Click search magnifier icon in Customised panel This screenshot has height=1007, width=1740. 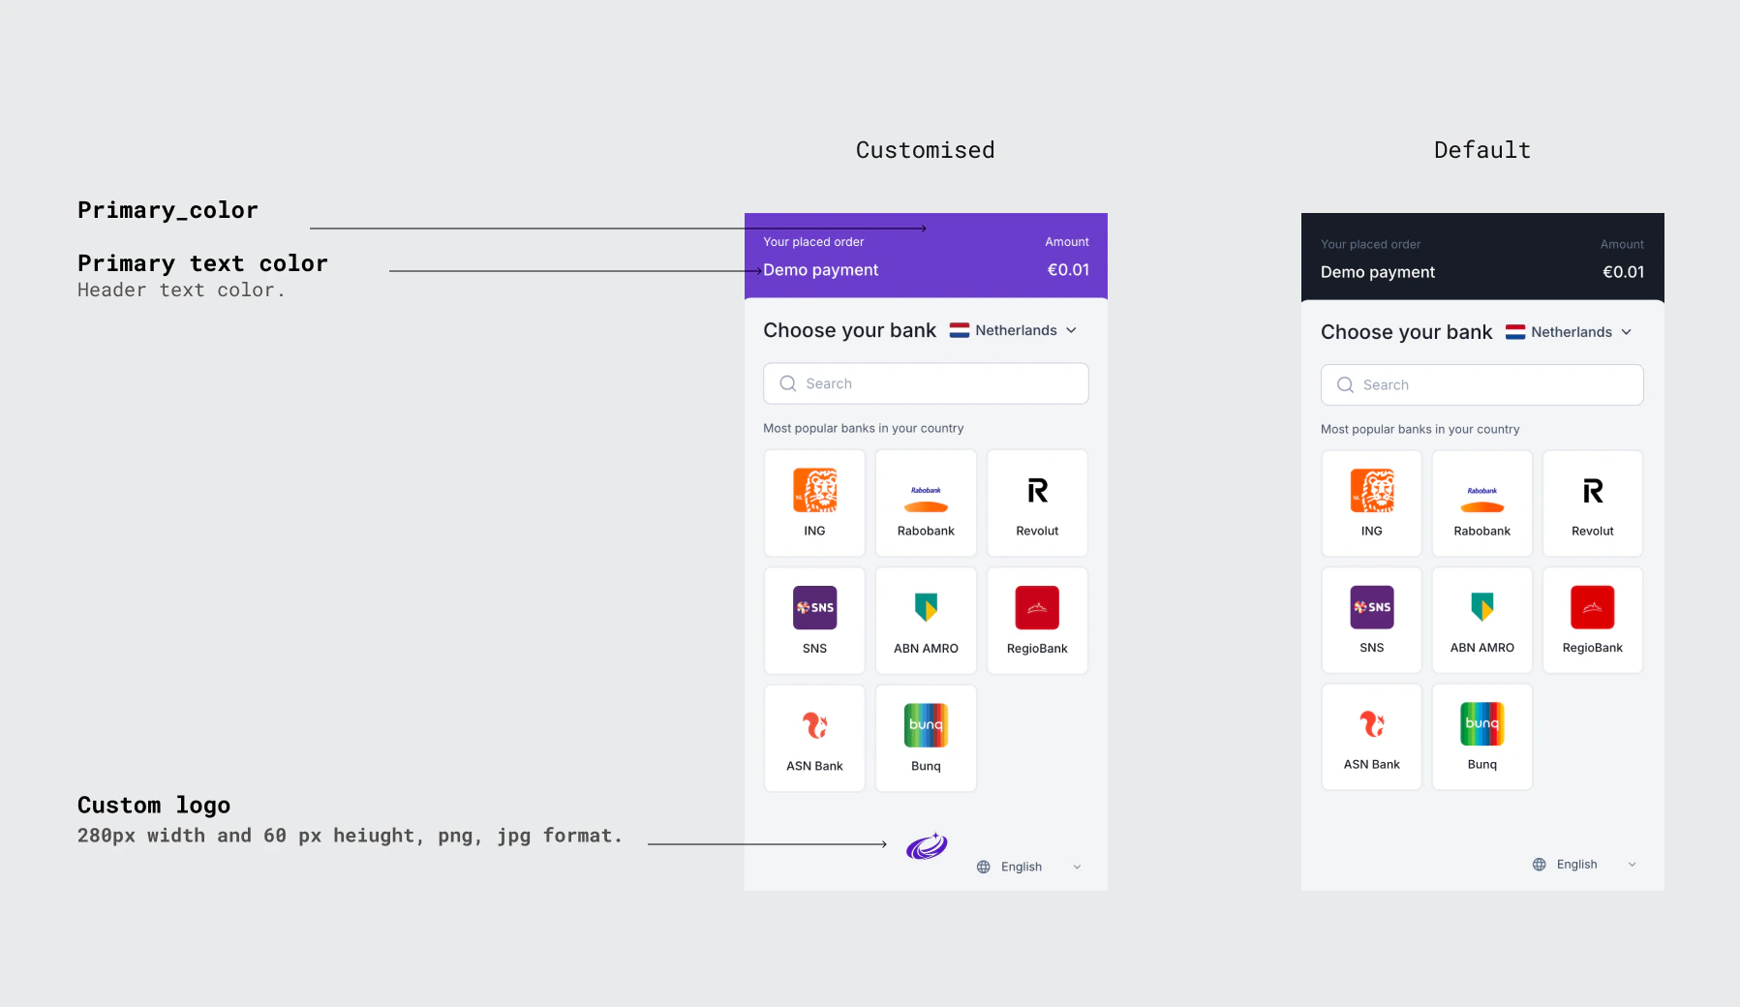788,383
